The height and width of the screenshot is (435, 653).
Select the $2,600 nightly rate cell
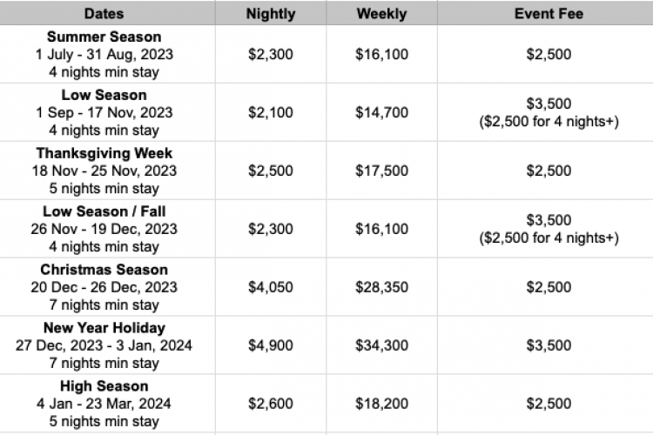click(271, 404)
